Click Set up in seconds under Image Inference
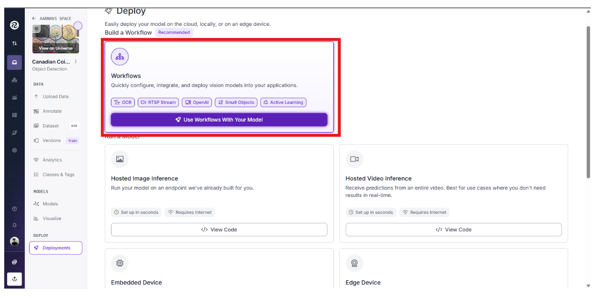This screenshot has width=595, height=298. click(136, 212)
